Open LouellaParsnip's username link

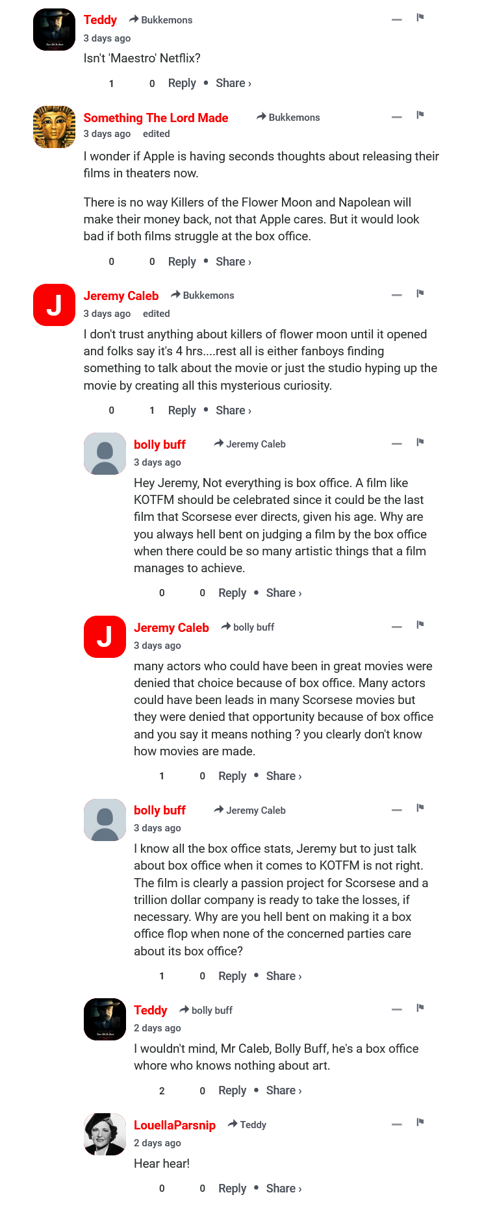click(x=175, y=1126)
